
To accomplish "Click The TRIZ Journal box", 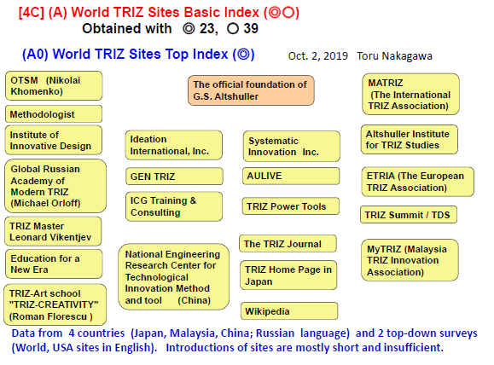I will click(288, 243).
